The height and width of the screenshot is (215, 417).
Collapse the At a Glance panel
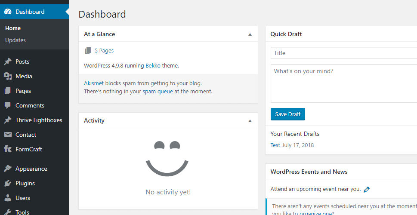coord(250,34)
